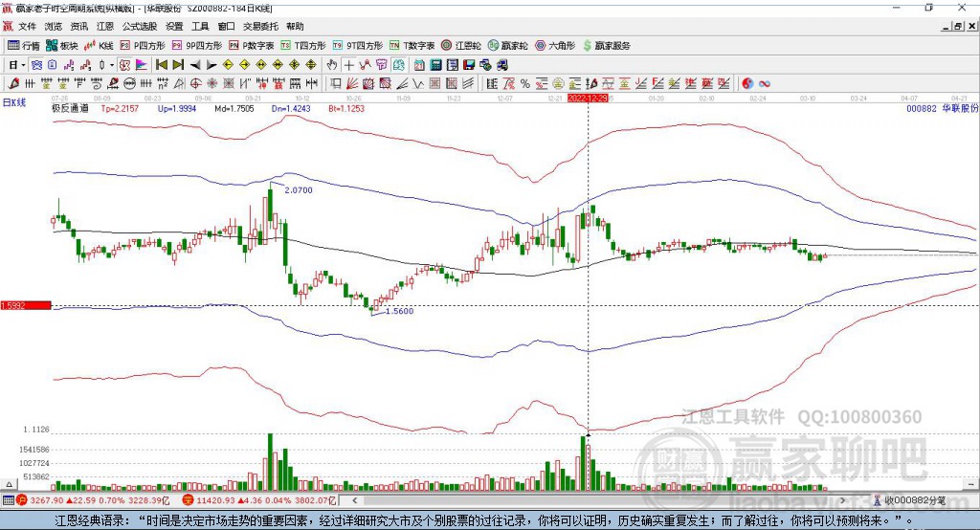Open the 工具 menu
This screenshot has width=980, height=530.
(x=200, y=26)
